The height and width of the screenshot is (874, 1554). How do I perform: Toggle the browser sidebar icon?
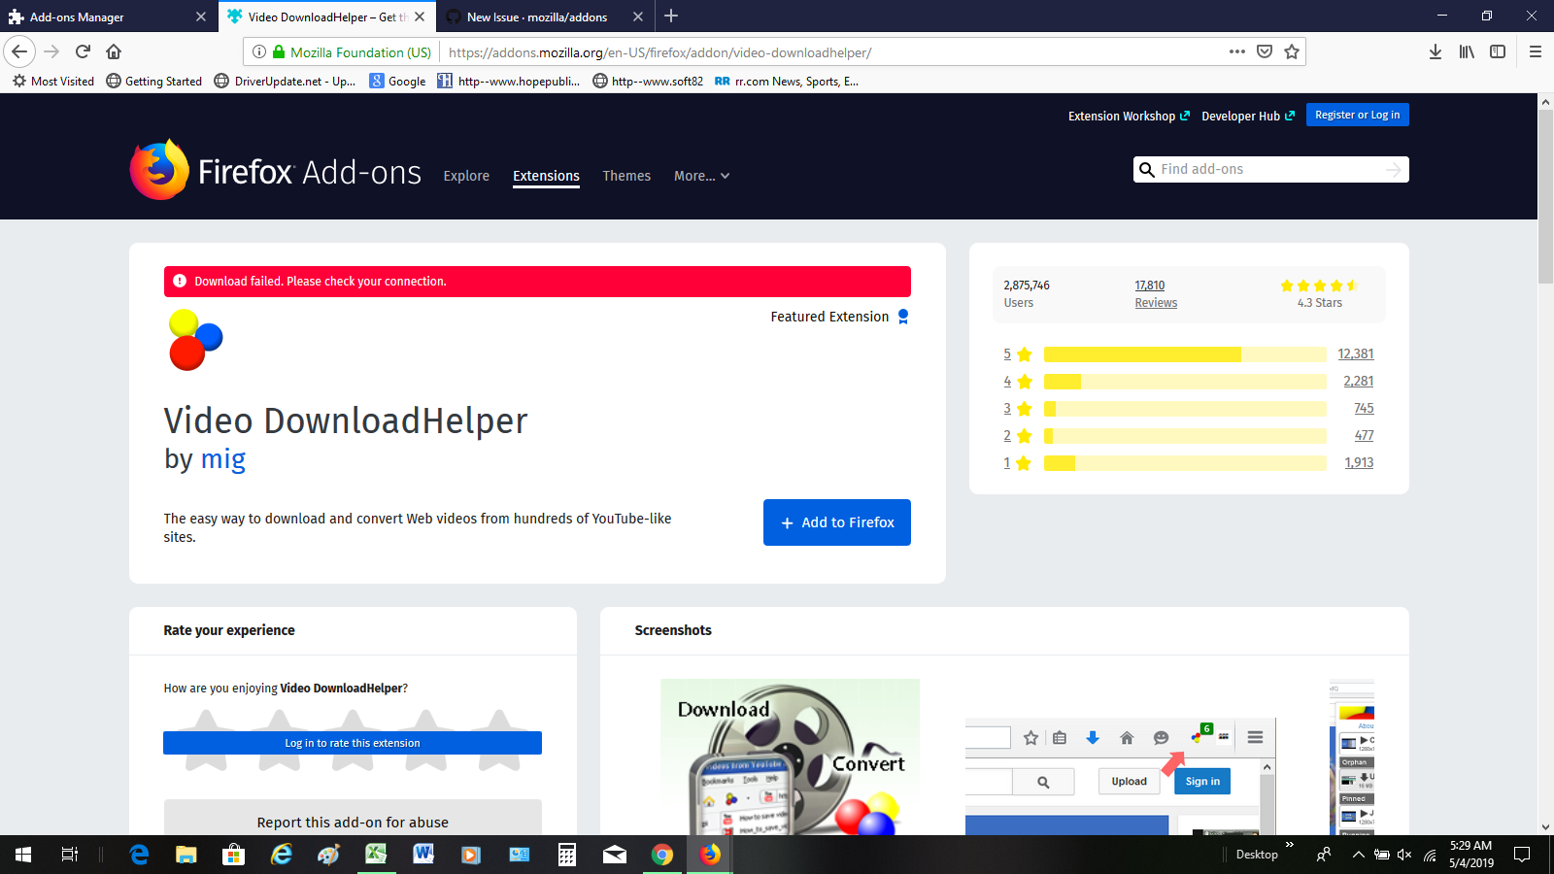[x=1498, y=51]
